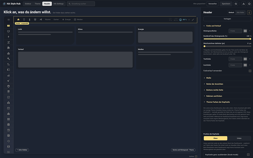Viewport: 253px width, 158px height.
Task: Set header position to Unten
Action: pyautogui.click(x=239, y=138)
